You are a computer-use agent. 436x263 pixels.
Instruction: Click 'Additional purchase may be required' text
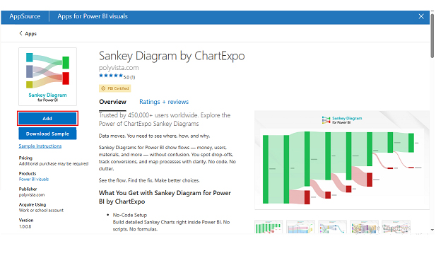click(54, 163)
